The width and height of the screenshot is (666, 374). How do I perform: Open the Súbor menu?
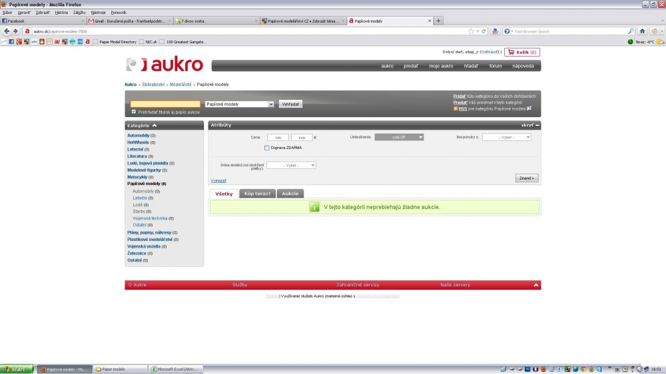point(7,12)
